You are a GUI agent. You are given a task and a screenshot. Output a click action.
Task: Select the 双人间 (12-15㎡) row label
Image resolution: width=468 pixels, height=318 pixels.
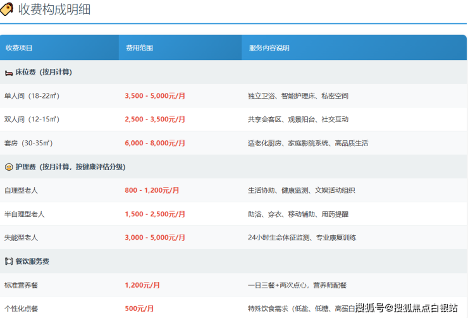(32, 119)
